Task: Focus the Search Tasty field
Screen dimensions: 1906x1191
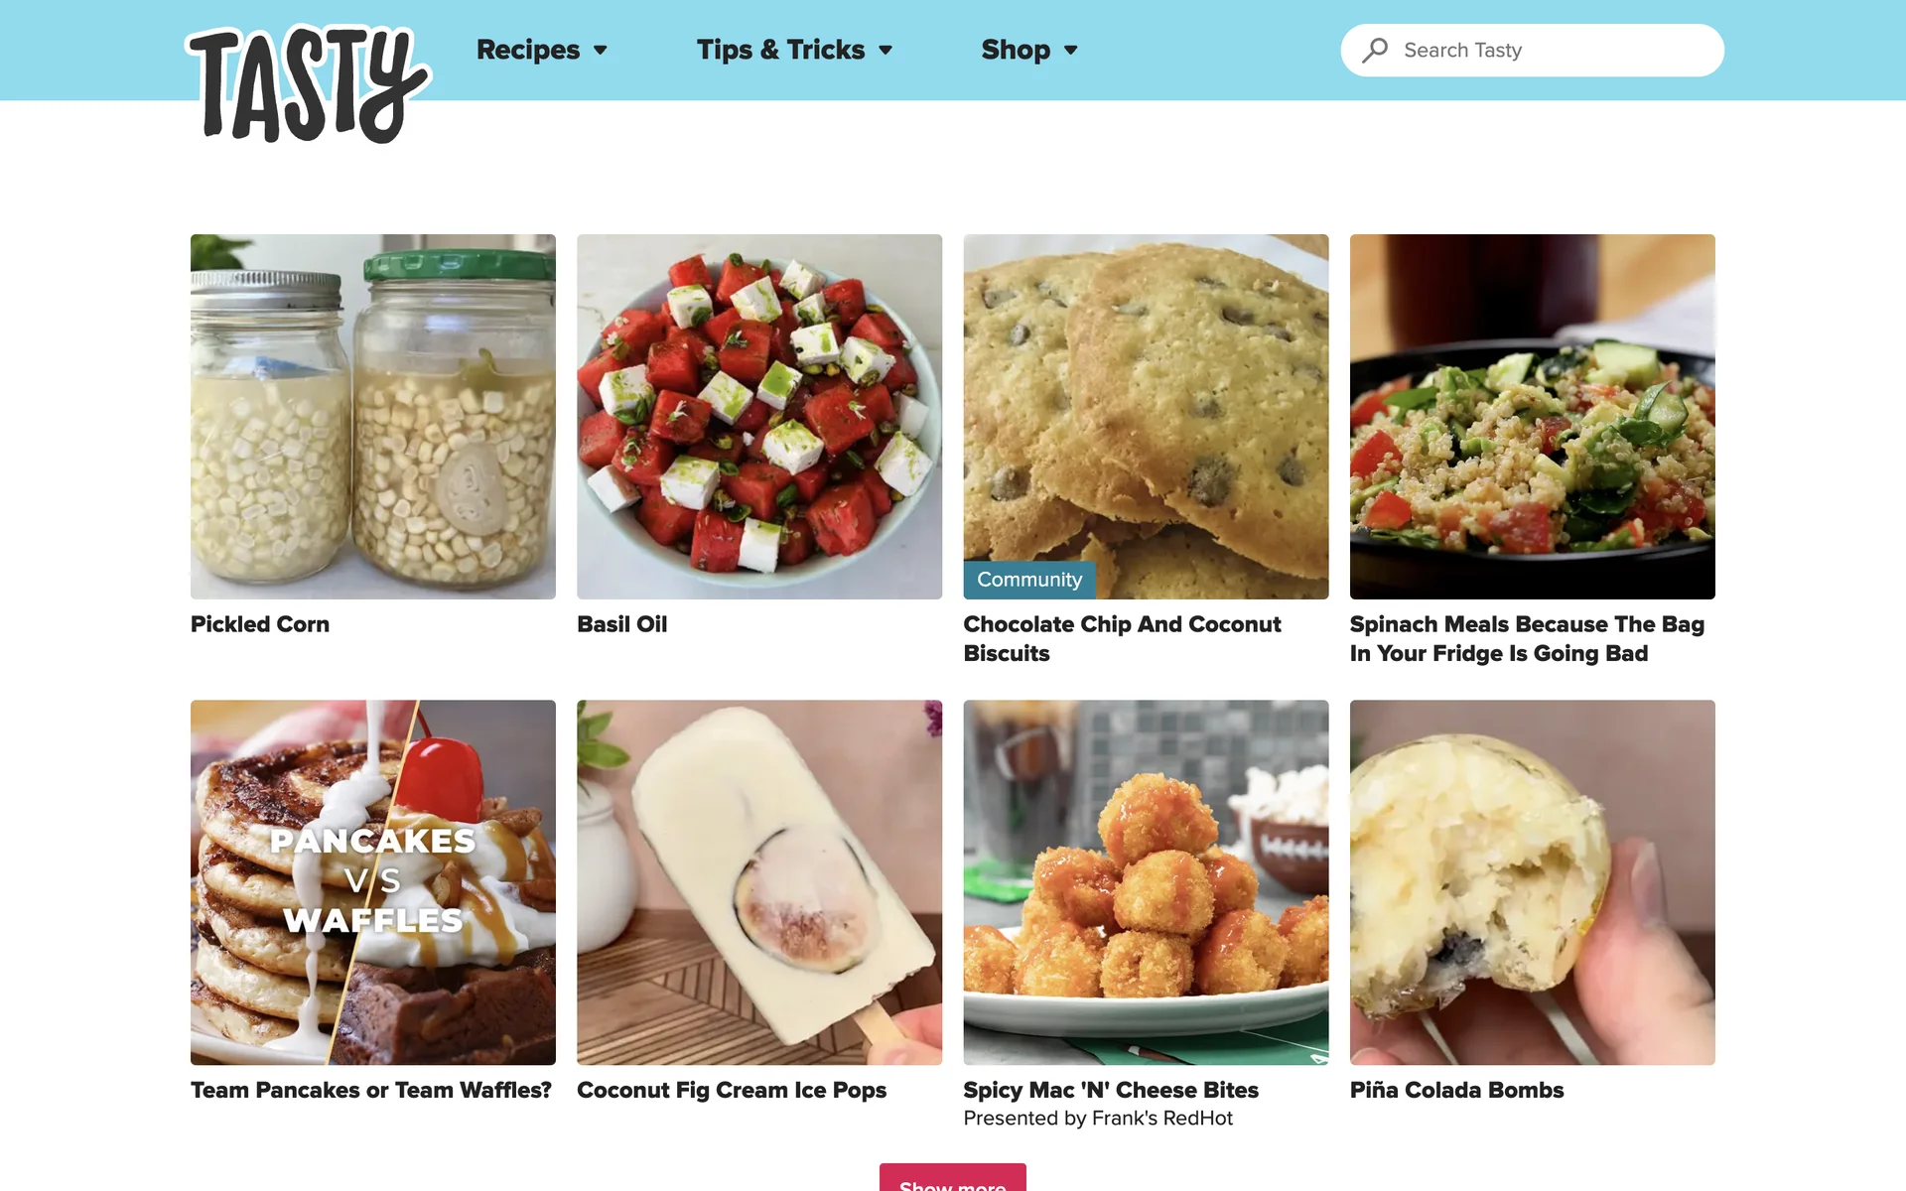Action: coord(1532,50)
